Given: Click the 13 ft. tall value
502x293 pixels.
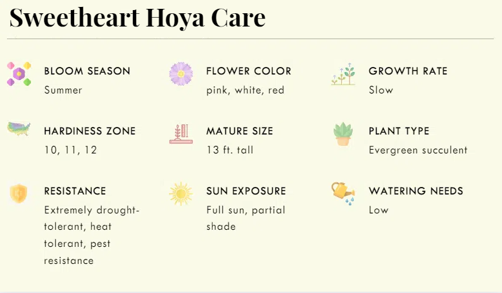Looking at the screenshot, I should point(230,150).
